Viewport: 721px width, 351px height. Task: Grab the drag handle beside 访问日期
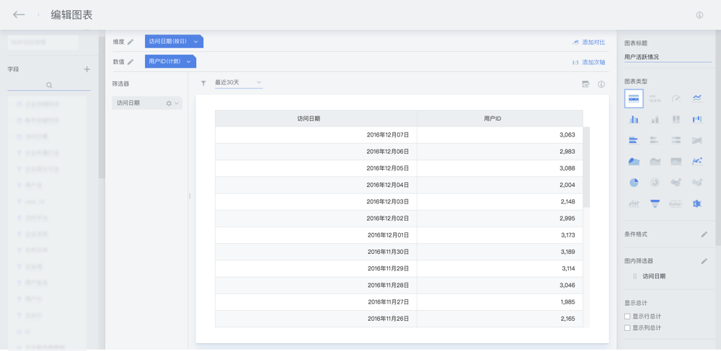[635, 276]
